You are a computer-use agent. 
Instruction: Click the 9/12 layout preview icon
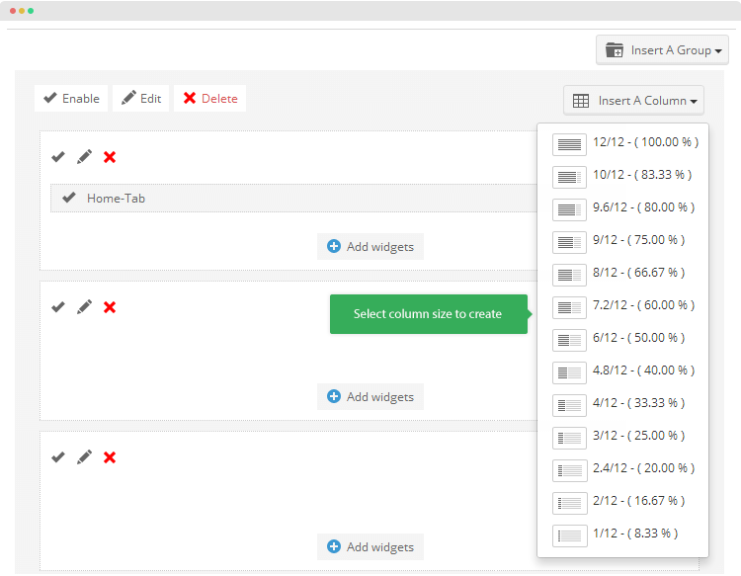569,242
